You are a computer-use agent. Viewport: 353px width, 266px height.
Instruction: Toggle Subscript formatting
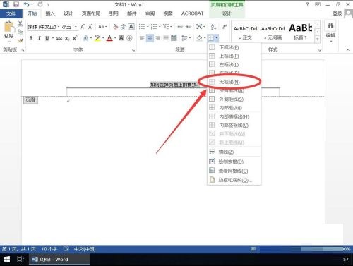pyautogui.click(x=67, y=38)
